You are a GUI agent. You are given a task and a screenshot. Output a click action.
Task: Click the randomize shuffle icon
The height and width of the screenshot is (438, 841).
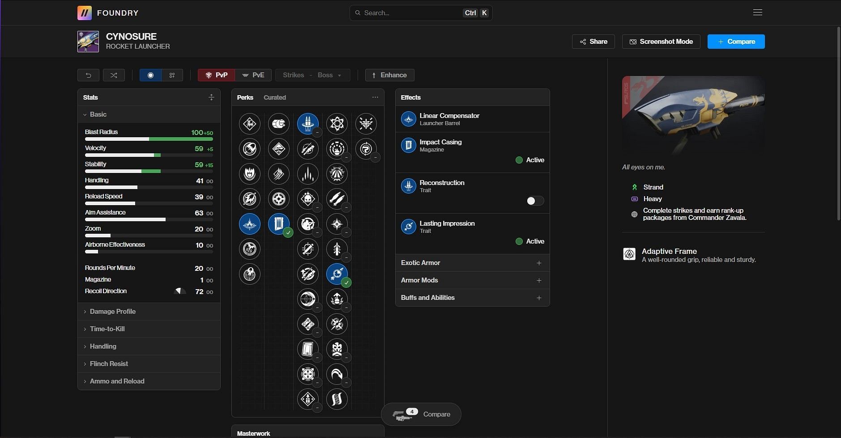114,75
